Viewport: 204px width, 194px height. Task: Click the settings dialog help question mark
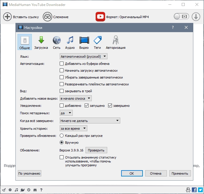[173, 27]
